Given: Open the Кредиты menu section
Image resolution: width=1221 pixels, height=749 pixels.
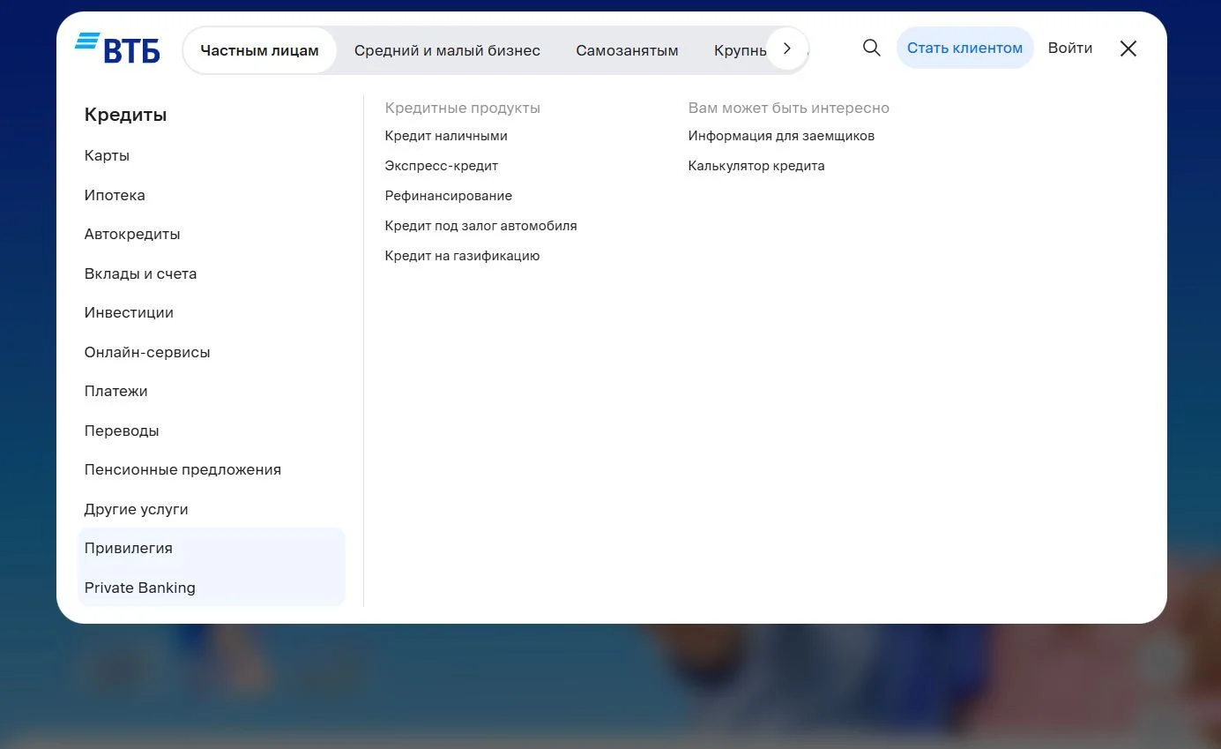Looking at the screenshot, I should pos(125,115).
